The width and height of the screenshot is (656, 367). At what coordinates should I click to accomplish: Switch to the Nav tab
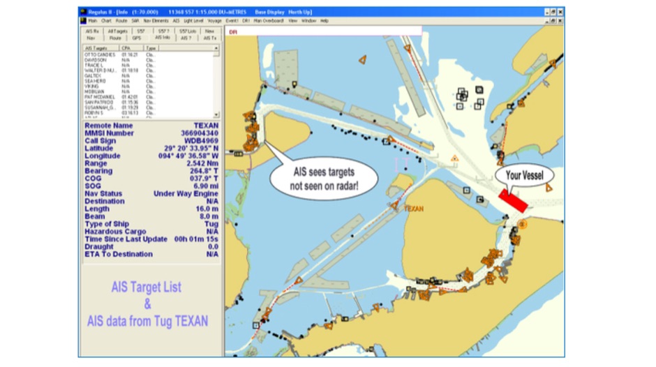pyautogui.click(x=91, y=38)
